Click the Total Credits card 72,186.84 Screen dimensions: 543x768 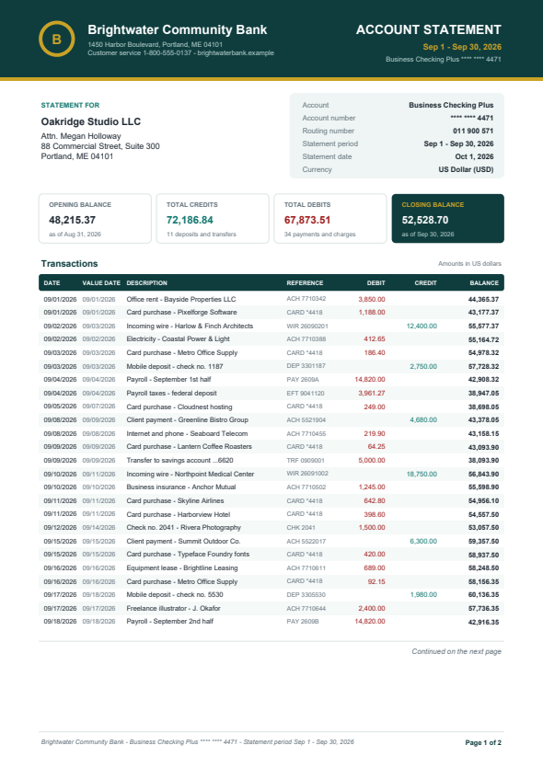point(213,219)
